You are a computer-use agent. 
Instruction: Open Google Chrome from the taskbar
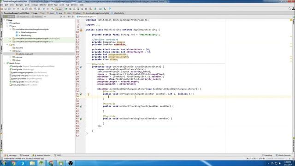13,163
